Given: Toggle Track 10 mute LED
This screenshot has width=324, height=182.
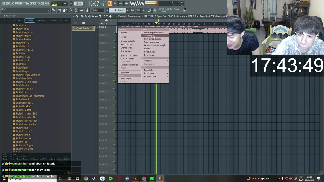Looking at the screenshot, I should [114, 105].
